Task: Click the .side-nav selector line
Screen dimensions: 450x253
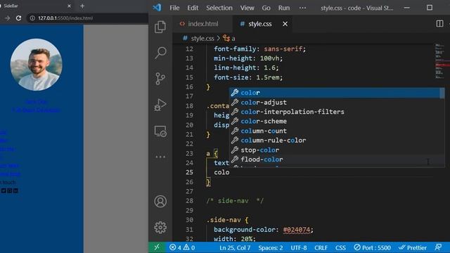Action: click(x=227, y=220)
